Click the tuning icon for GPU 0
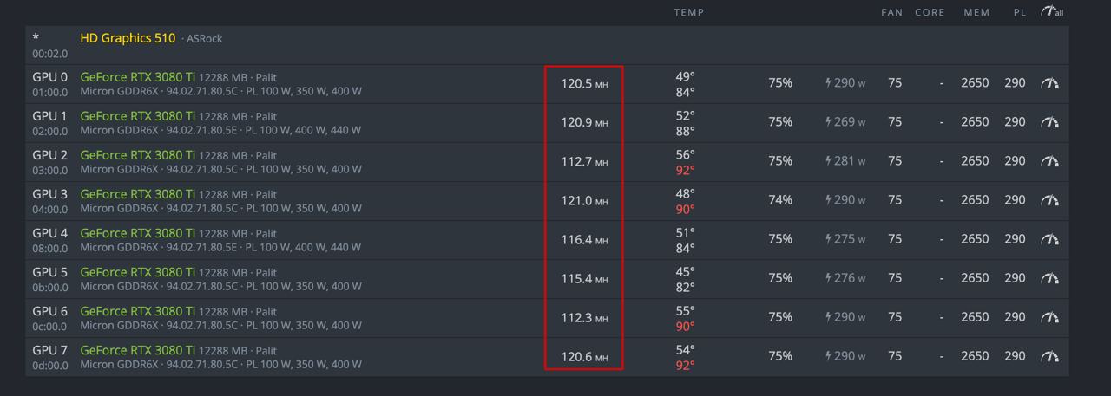Screen dimensions: 1111x396 (1050, 83)
